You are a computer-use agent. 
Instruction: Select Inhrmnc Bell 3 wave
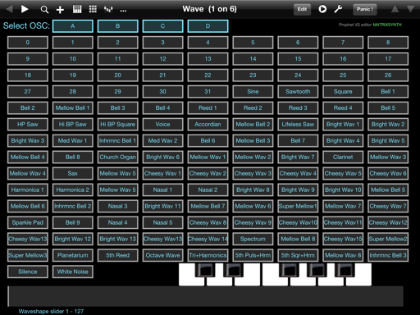[x=388, y=256]
